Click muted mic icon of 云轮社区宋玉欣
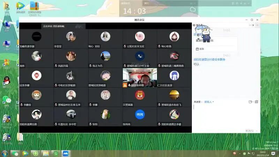The width and height of the screenshot is (279, 157). click(x=125, y=46)
